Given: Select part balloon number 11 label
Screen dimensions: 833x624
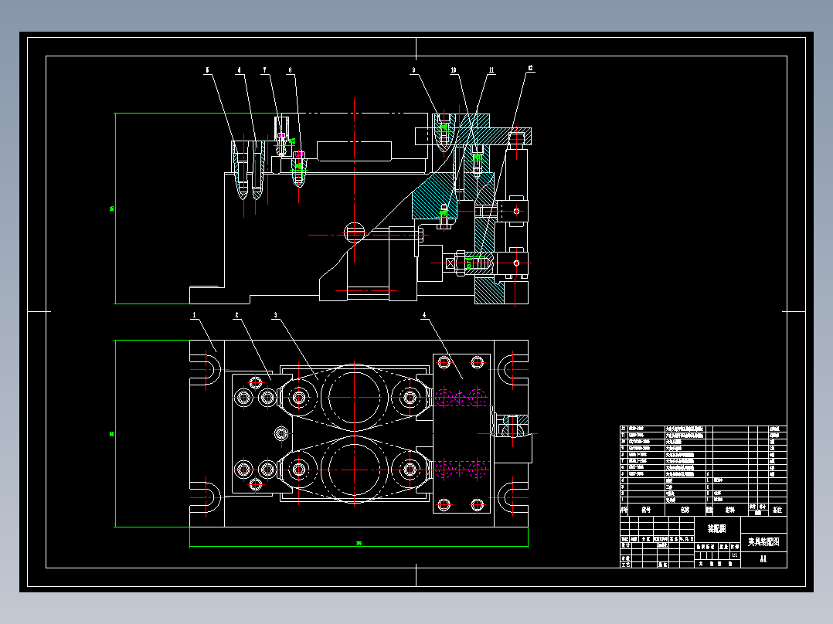Looking at the screenshot, I should click(x=491, y=70).
